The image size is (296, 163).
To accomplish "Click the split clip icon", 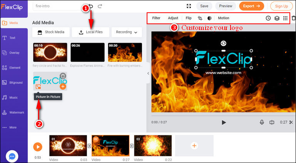I will [272, 122].
